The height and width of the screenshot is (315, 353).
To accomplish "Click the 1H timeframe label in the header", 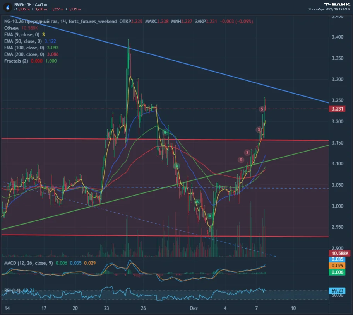I will tap(29, 5).
